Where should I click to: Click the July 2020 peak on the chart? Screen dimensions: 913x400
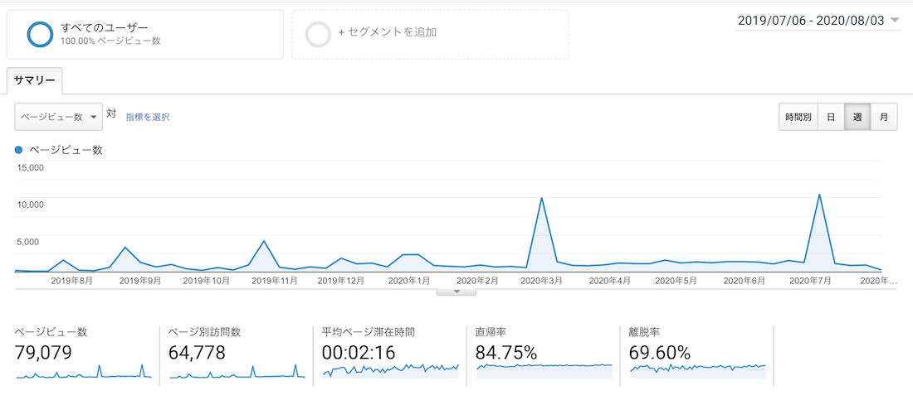819,195
